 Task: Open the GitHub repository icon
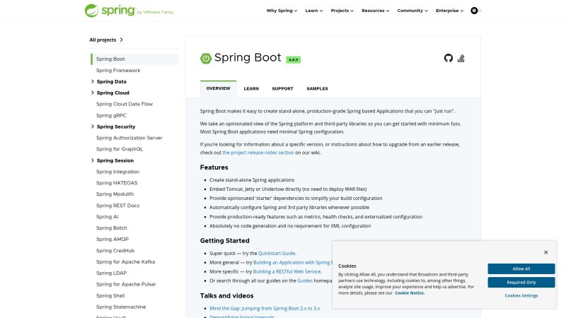pyautogui.click(x=448, y=58)
